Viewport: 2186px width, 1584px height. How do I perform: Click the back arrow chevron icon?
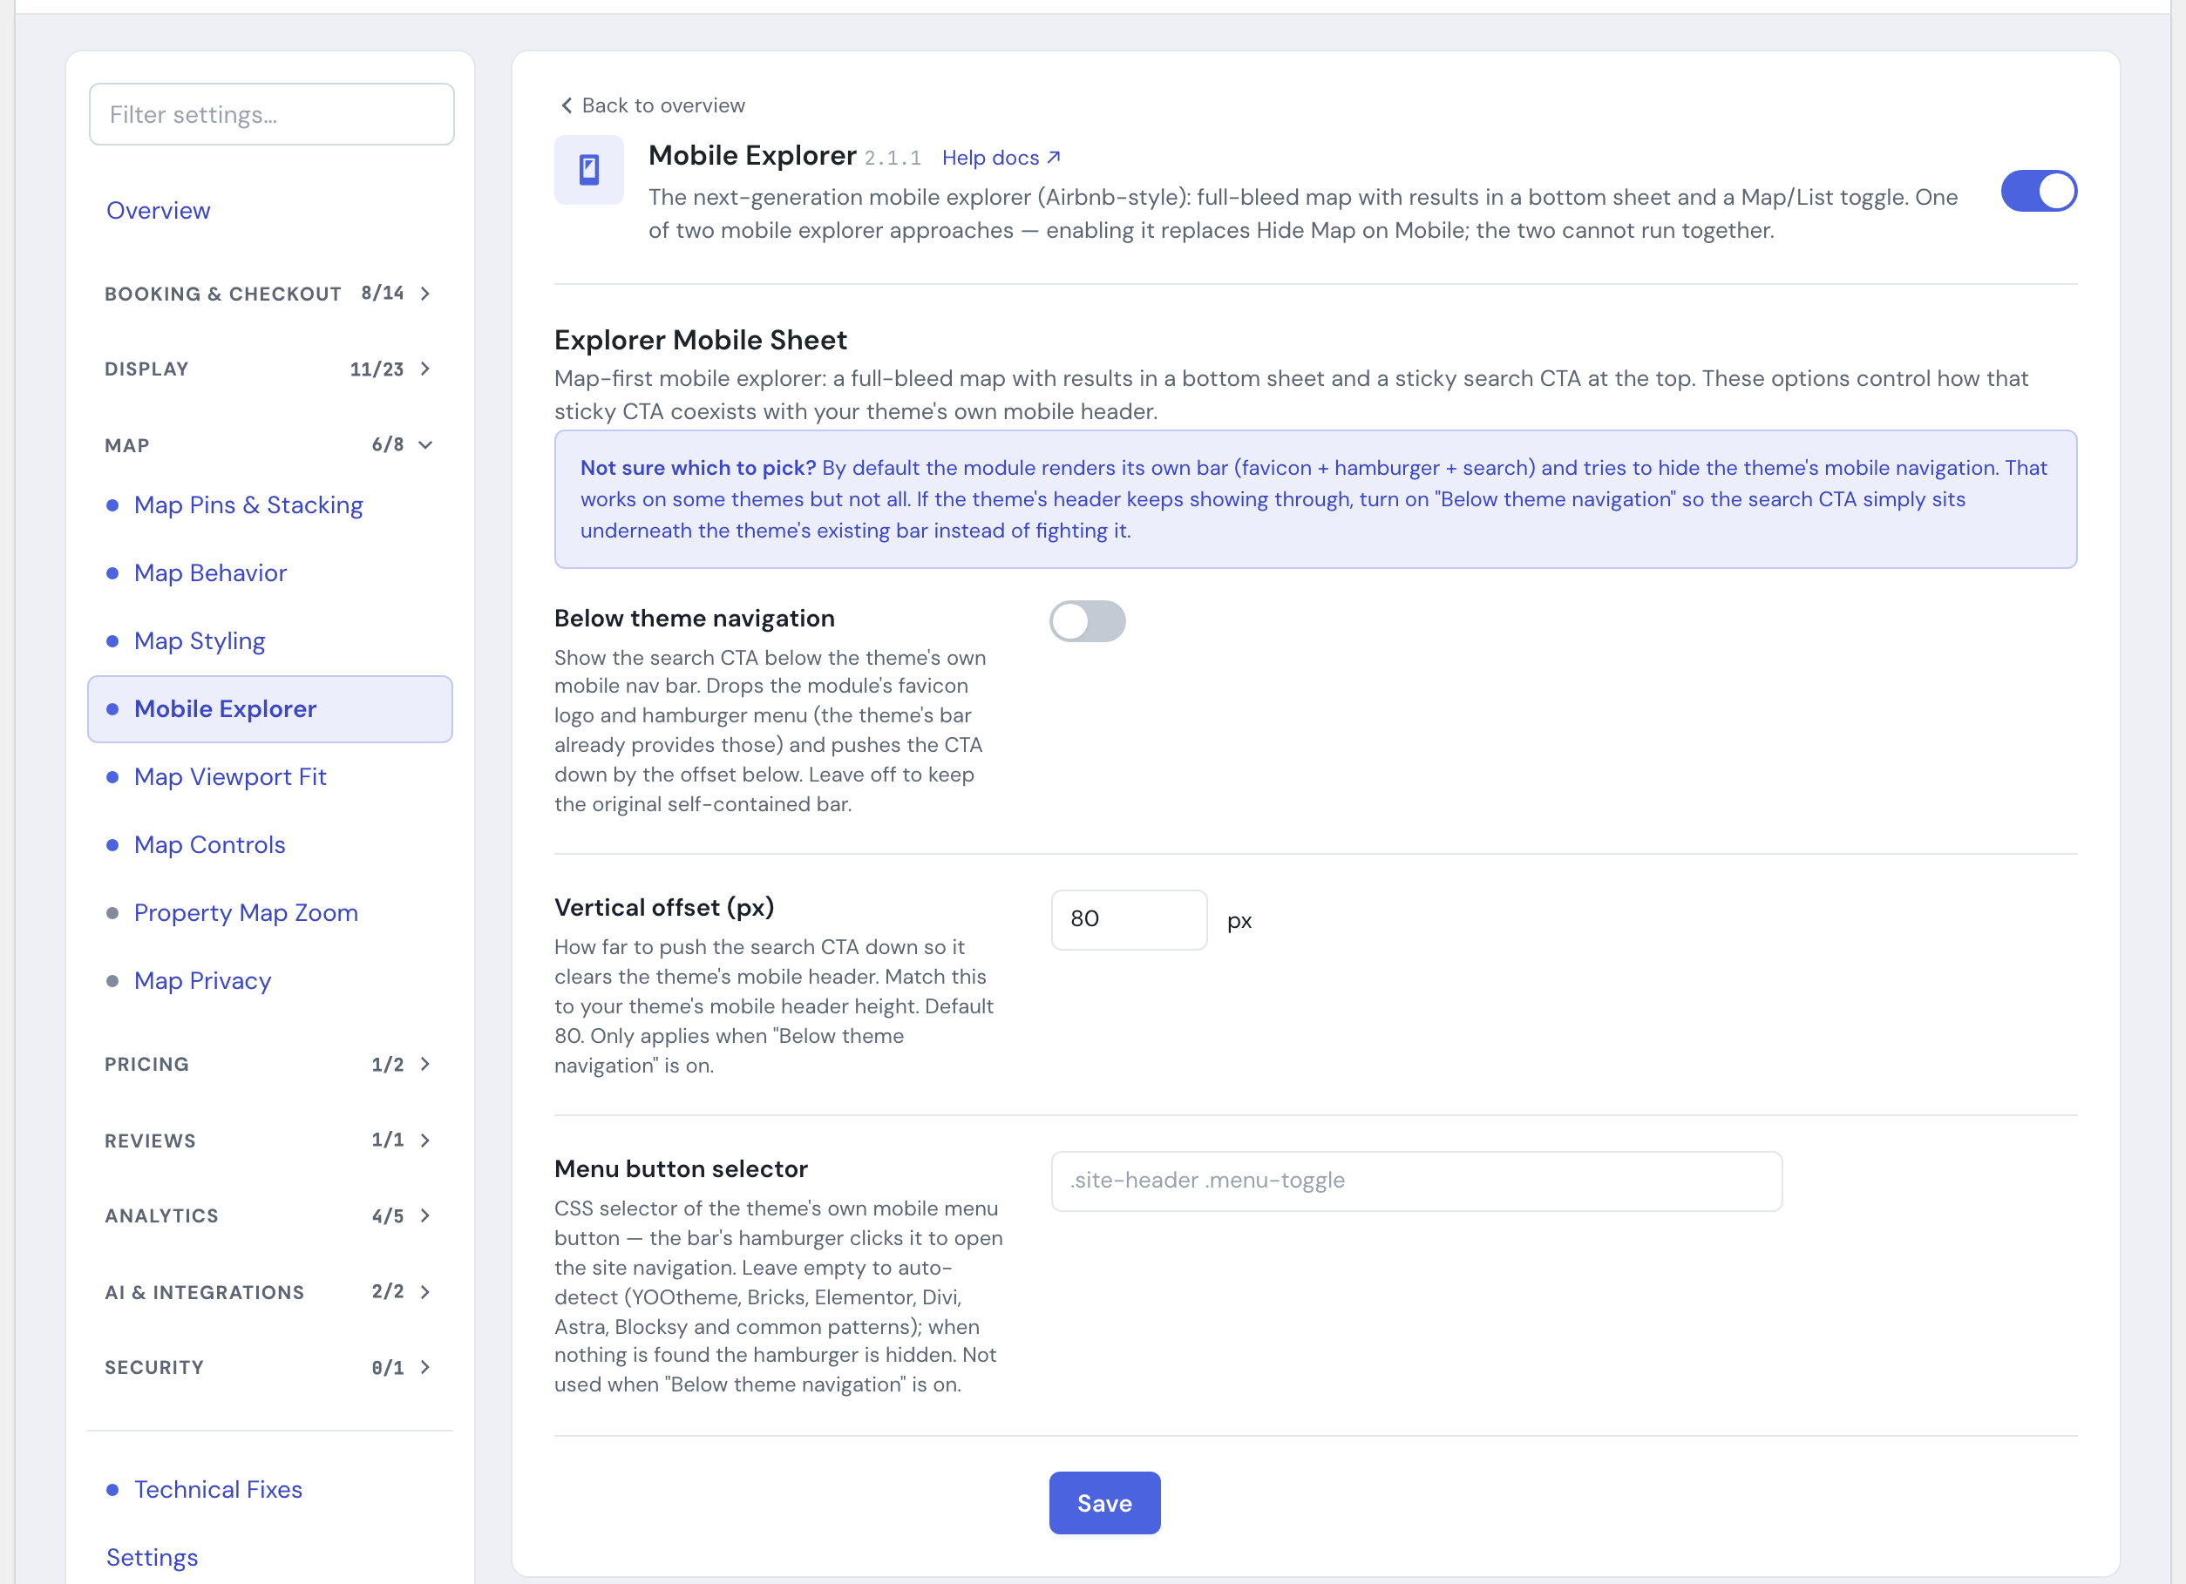tap(567, 105)
